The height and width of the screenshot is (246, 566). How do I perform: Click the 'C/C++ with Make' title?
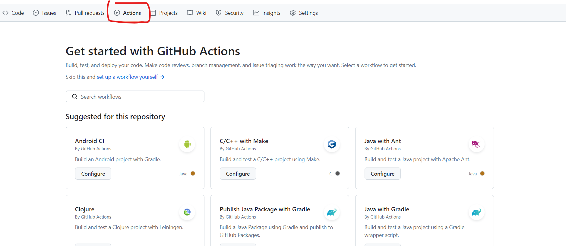(244, 141)
